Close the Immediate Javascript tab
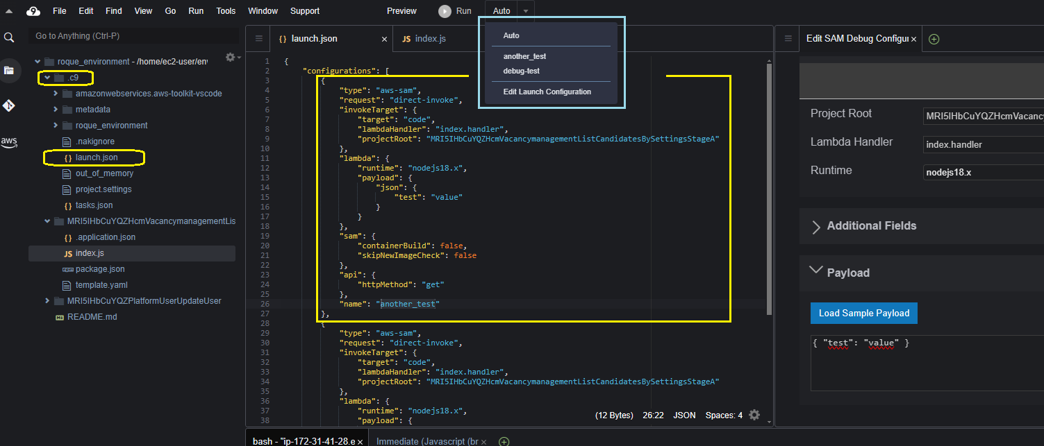1044x446 pixels. [483, 441]
